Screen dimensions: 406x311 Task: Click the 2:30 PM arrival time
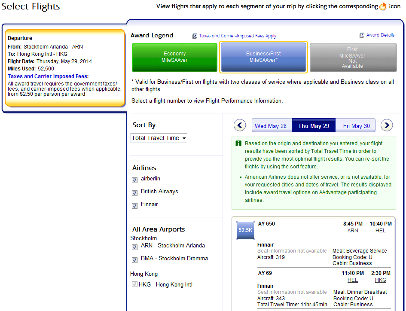tap(381, 273)
